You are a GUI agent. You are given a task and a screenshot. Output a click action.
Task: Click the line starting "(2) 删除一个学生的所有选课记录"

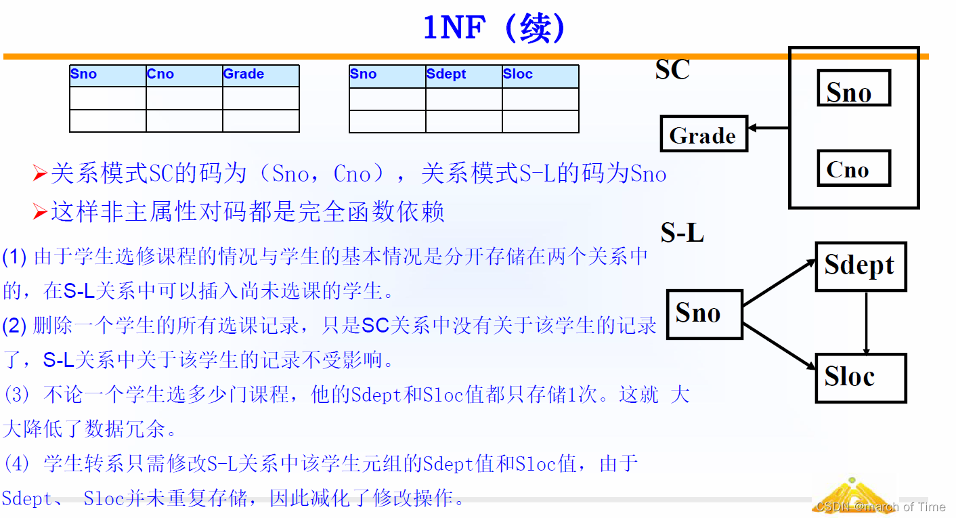330,326
